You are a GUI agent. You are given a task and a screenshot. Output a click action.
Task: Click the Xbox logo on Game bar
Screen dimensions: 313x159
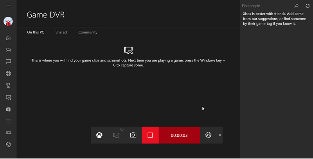click(x=99, y=135)
